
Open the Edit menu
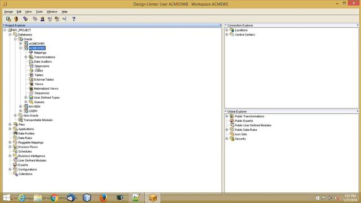19,12
